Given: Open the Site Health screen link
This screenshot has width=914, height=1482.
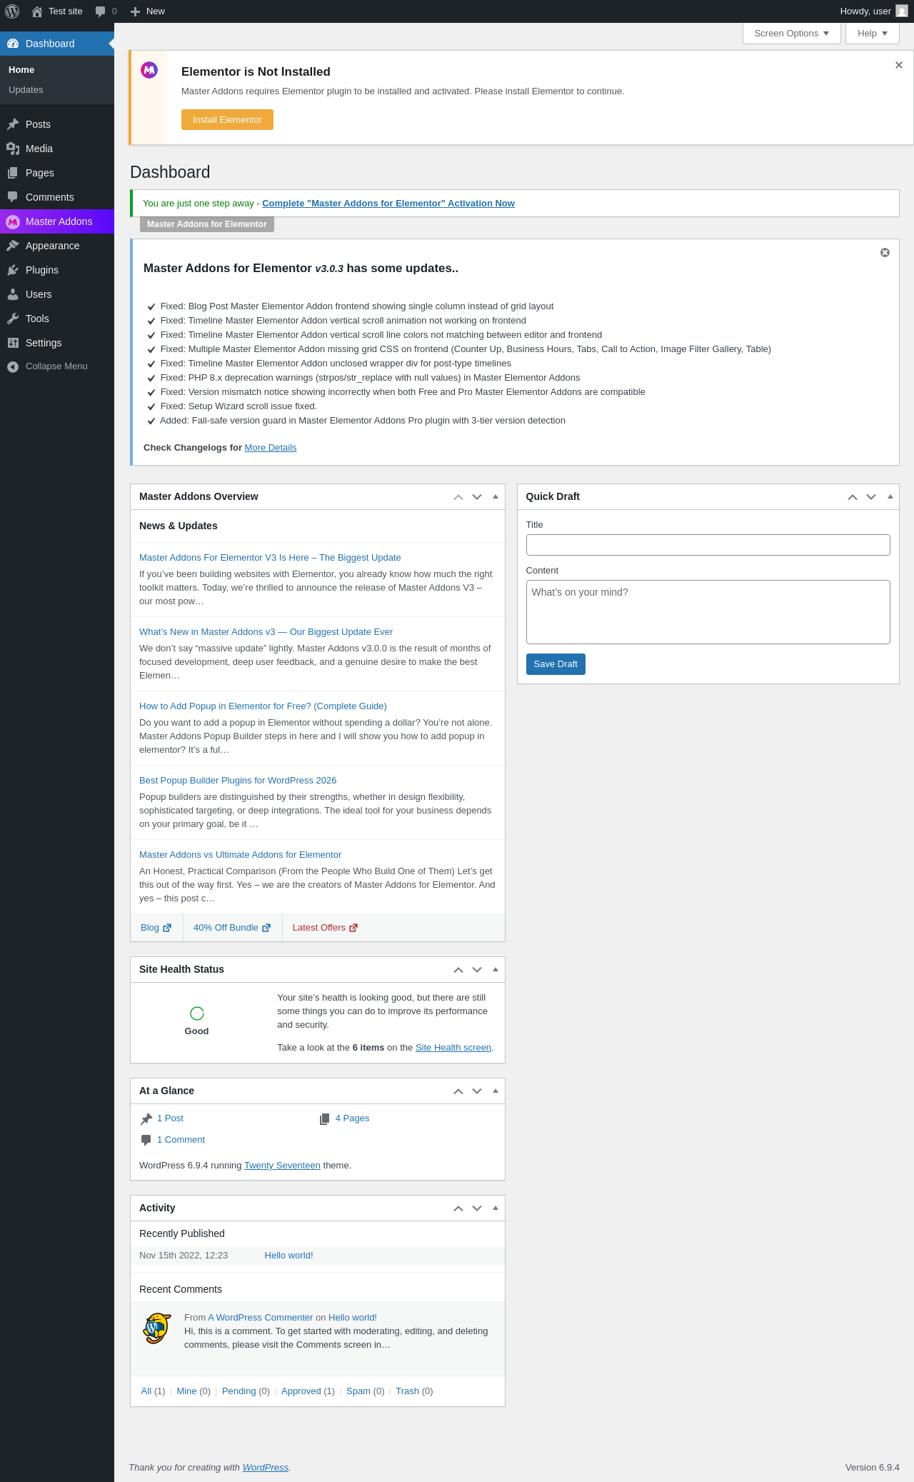Looking at the screenshot, I should point(453,1048).
